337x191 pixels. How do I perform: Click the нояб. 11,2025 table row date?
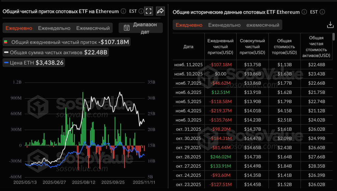pyautogui.click(x=188, y=65)
